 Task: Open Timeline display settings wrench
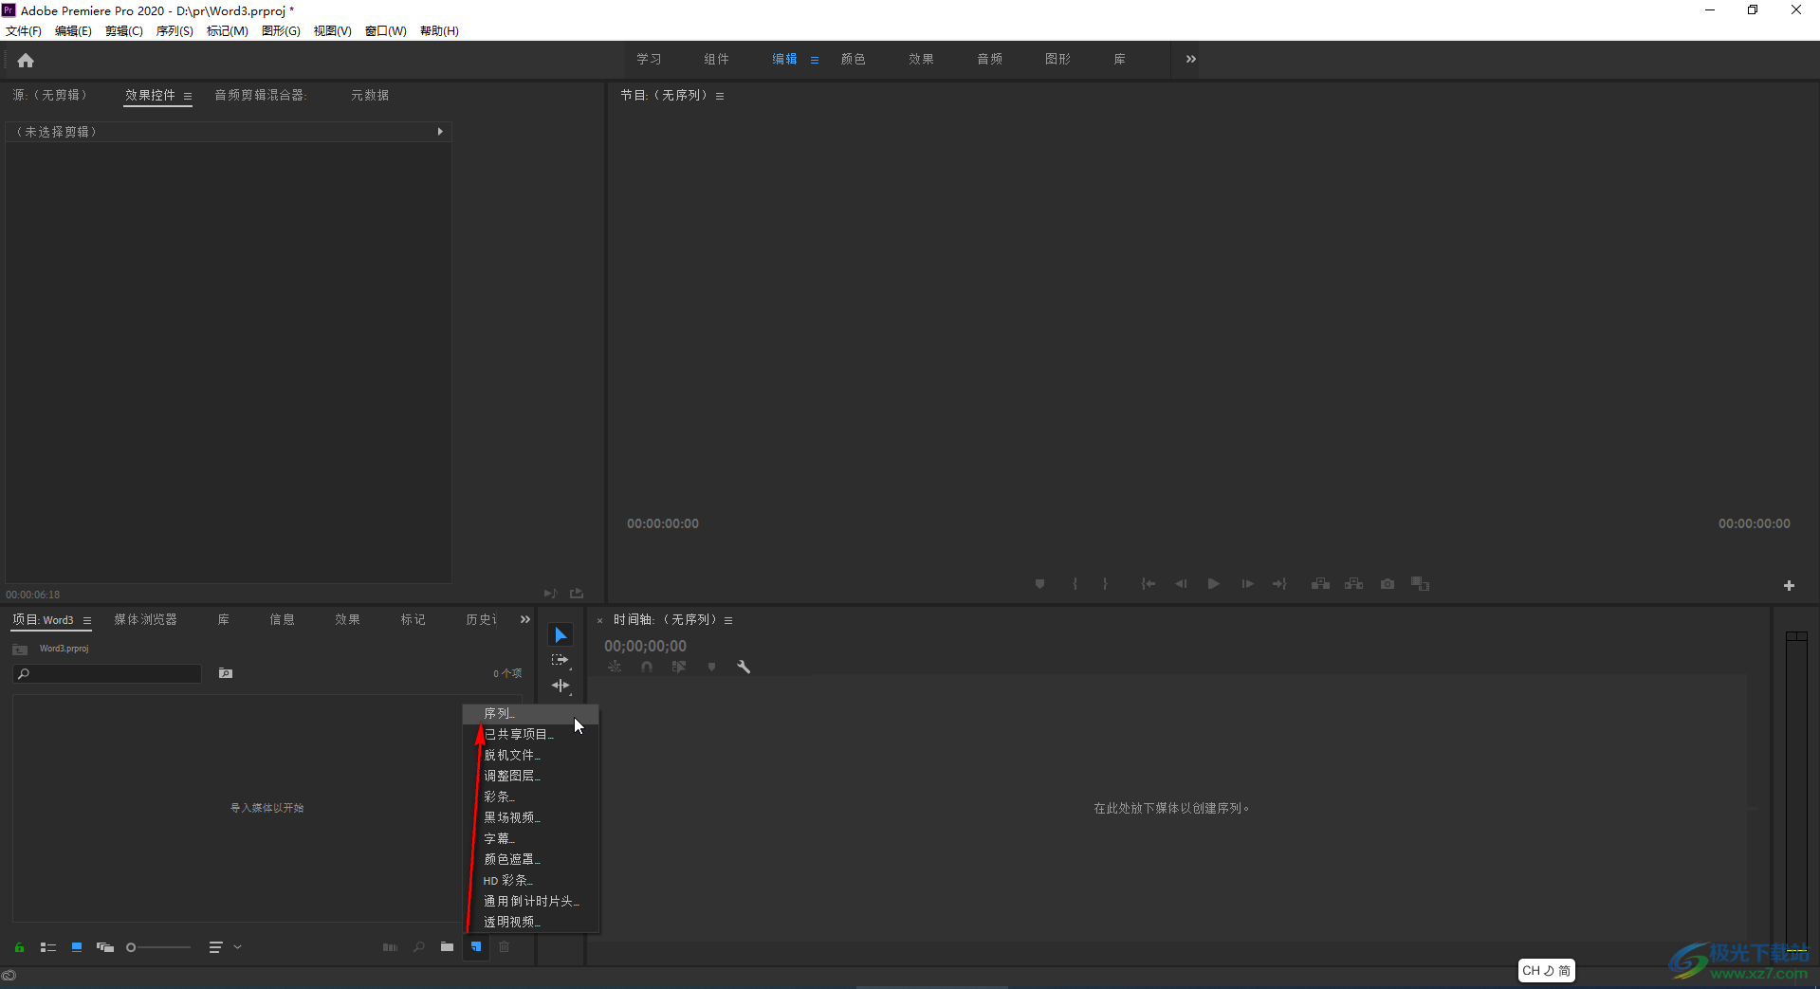click(x=744, y=668)
